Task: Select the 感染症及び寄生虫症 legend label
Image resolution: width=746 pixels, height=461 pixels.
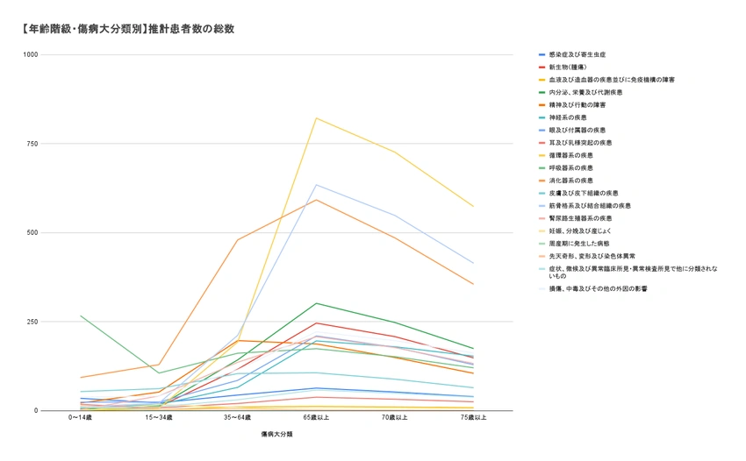Action: [x=577, y=54]
